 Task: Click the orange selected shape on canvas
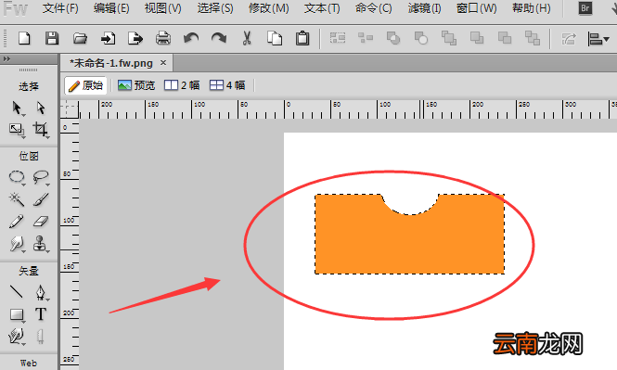pos(409,244)
